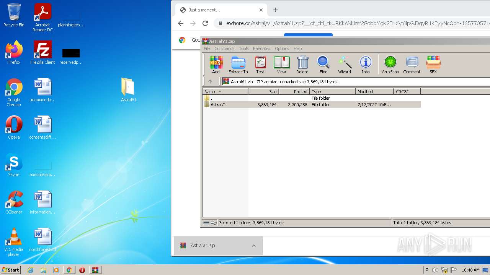Screen dimensions: 490x275
Task: Run VirusScan on the archive
Action: coord(390,65)
